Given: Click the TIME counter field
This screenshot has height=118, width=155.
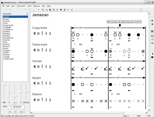Looking at the screenshot, I should (x=16, y=107).
